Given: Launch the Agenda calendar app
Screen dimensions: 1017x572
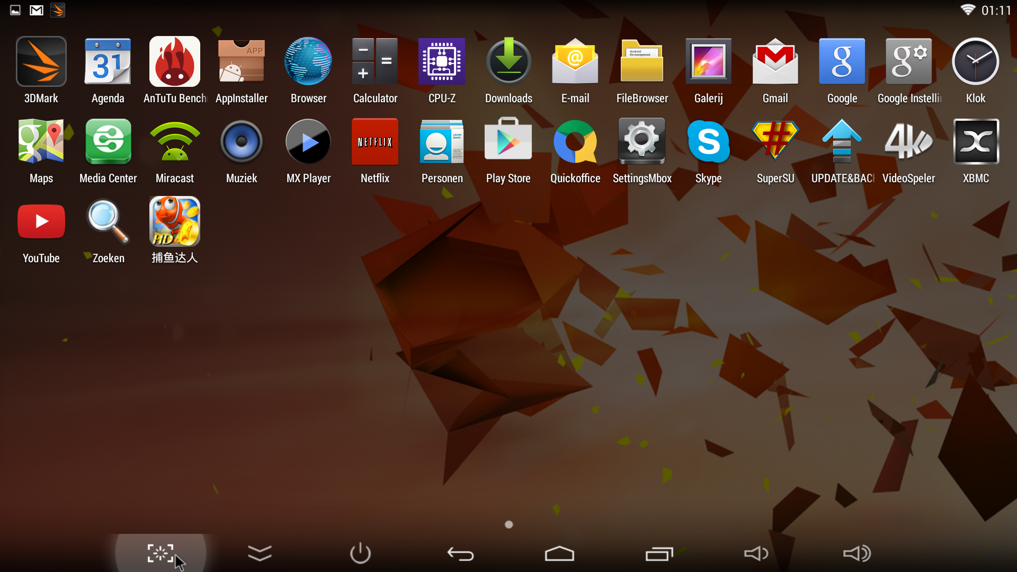Looking at the screenshot, I should pyautogui.click(x=108, y=61).
